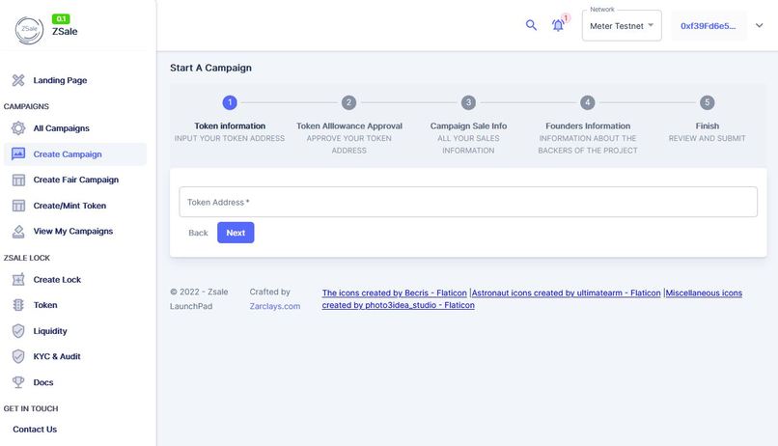Click the Landing Page sidebar icon
This screenshot has height=446, width=778.
tap(18, 80)
